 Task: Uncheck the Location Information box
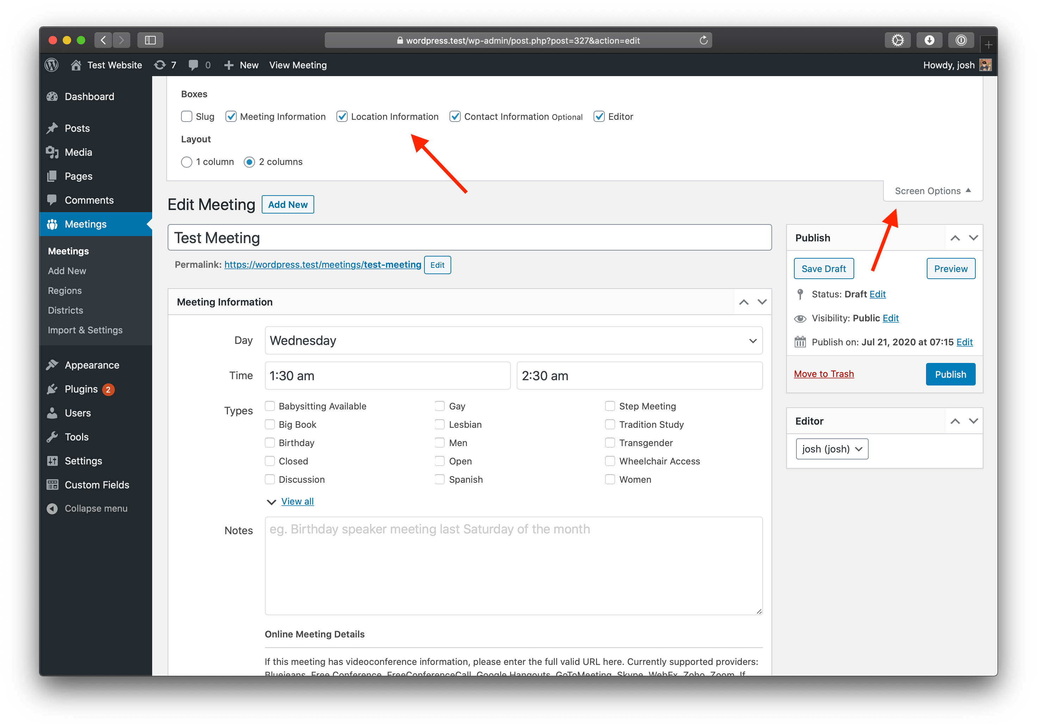[x=342, y=117]
